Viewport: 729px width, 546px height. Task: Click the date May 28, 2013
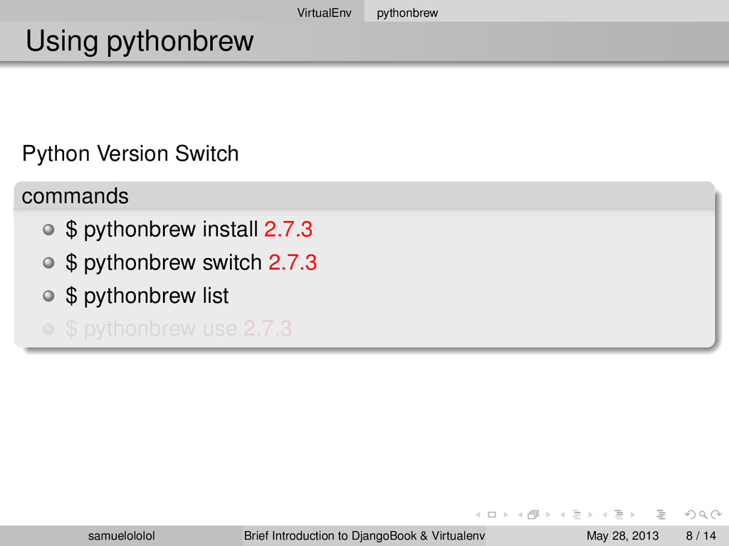pos(622,536)
